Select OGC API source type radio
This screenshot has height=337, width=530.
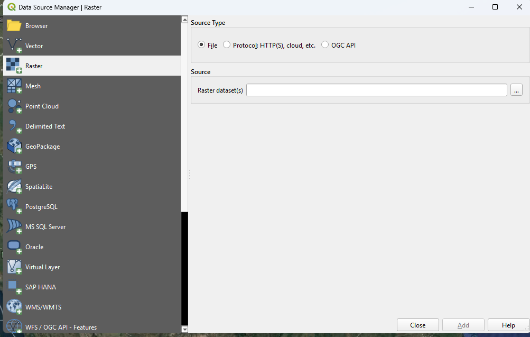[325, 44]
